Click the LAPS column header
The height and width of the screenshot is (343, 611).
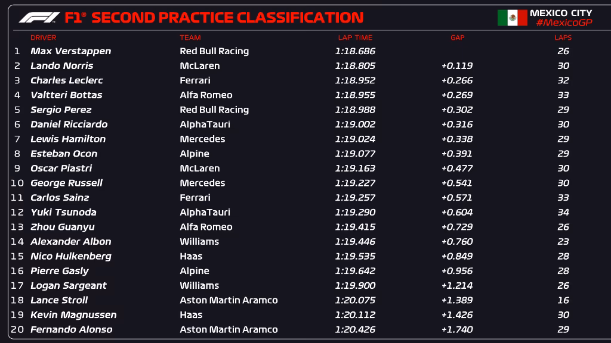point(563,38)
